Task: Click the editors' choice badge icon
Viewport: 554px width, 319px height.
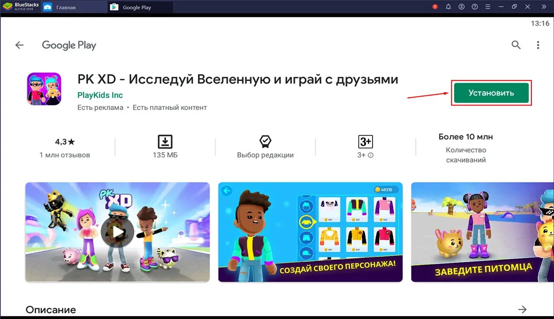Action: (265, 141)
